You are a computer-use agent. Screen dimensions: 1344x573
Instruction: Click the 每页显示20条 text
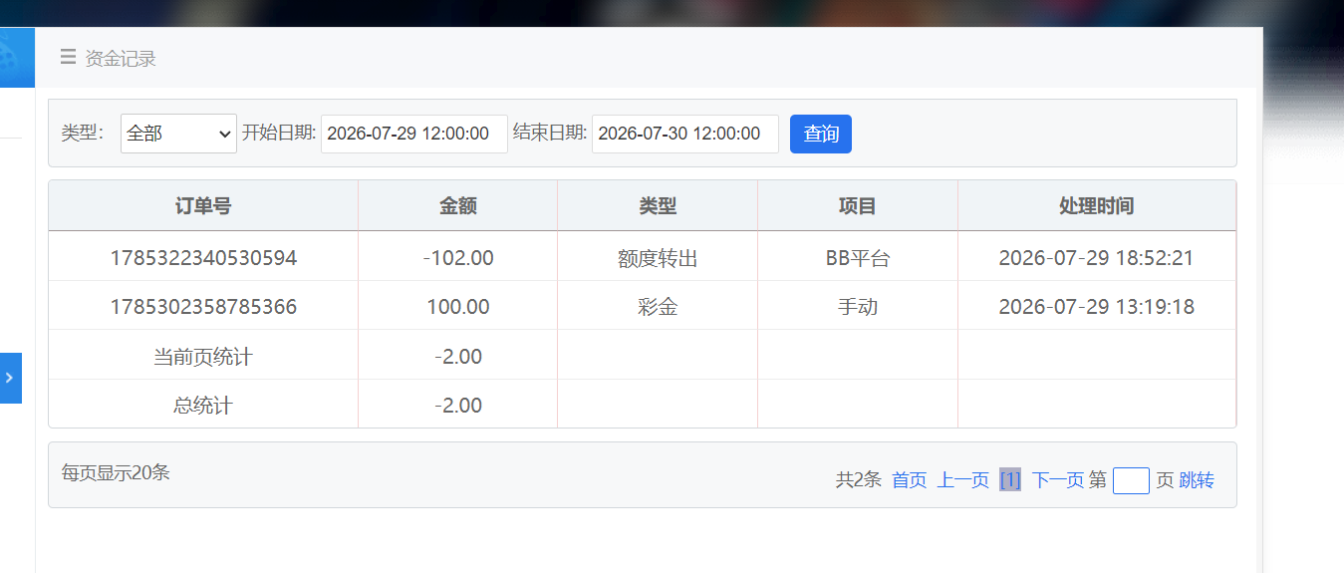coord(116,472)
